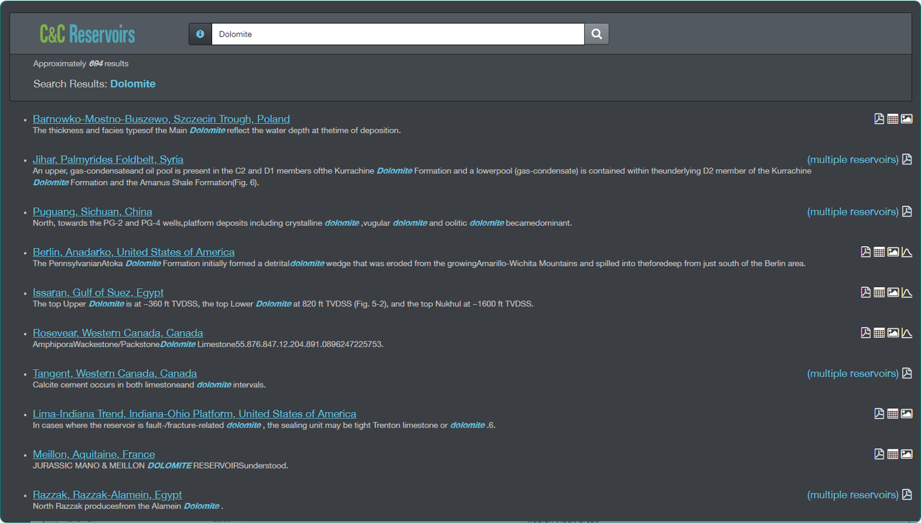Viewport: 921px width, 523px height.
Task: Open Jihar, Palmyrides Foldbelt, Syria link
Action: pos(108,159)
